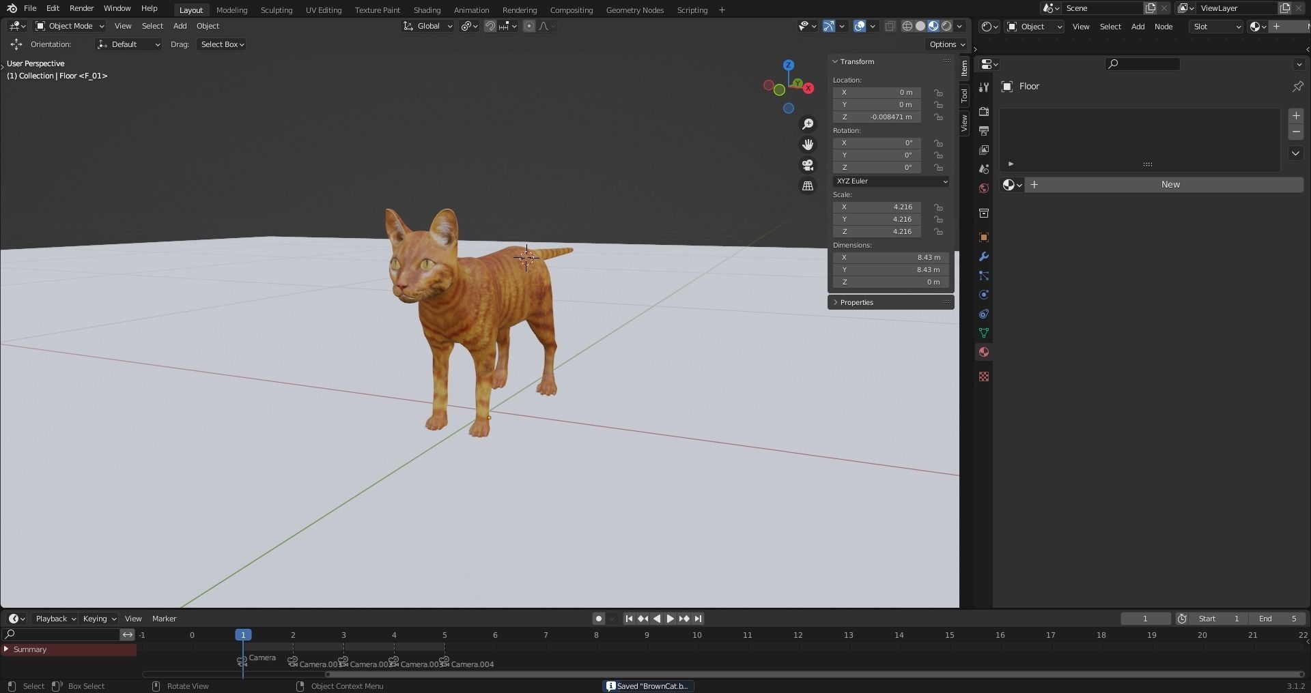Toggle proportional editing

529,26
